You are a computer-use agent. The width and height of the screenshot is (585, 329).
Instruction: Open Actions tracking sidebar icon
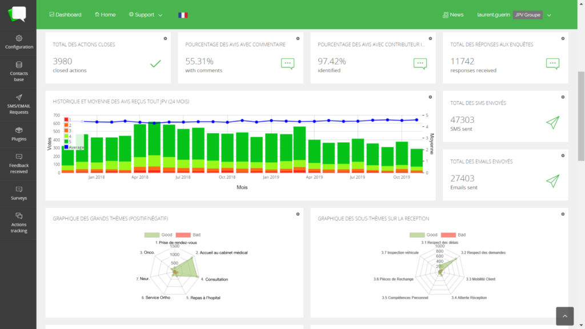coord(19,215)
